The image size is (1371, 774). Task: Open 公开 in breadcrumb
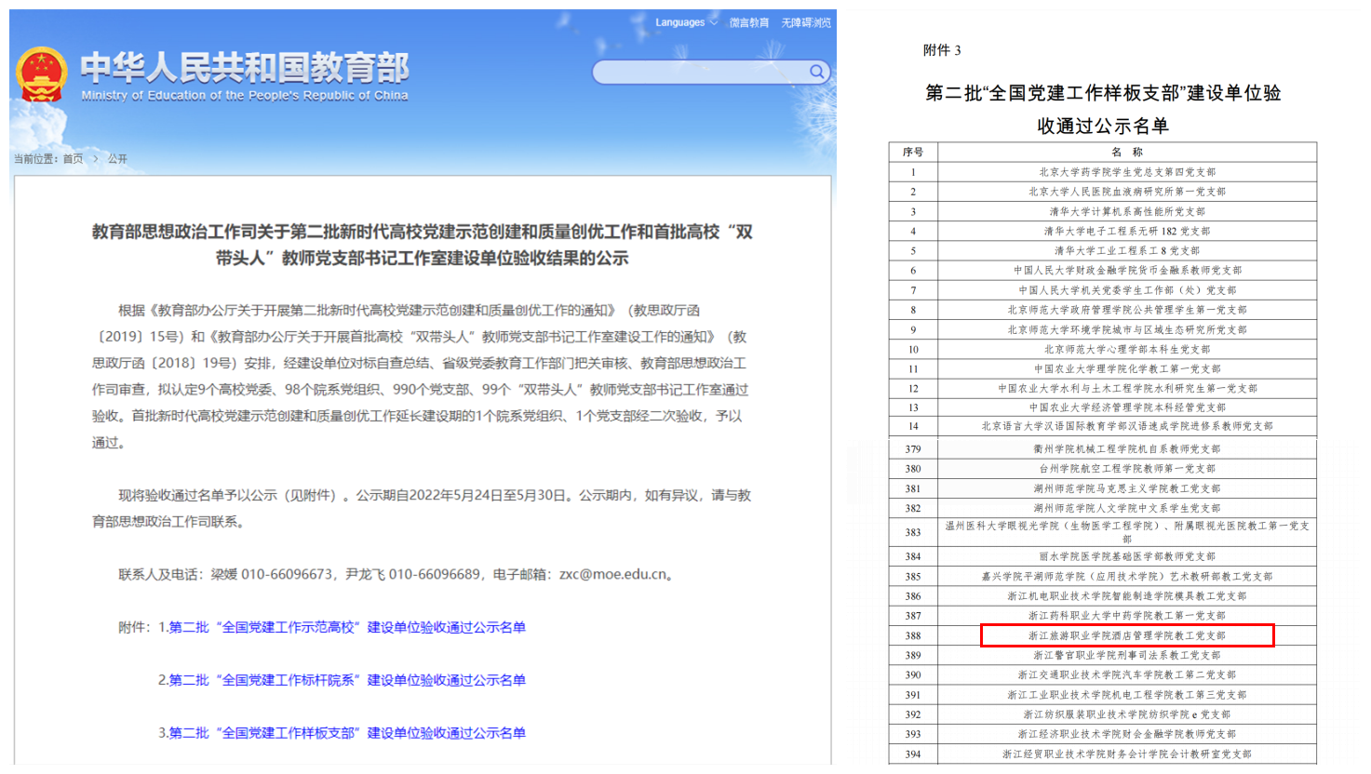pyautogui.click(x=117, y=159)
